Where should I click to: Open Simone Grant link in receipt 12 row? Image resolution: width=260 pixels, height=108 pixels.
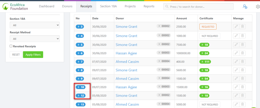coord(126,95)
